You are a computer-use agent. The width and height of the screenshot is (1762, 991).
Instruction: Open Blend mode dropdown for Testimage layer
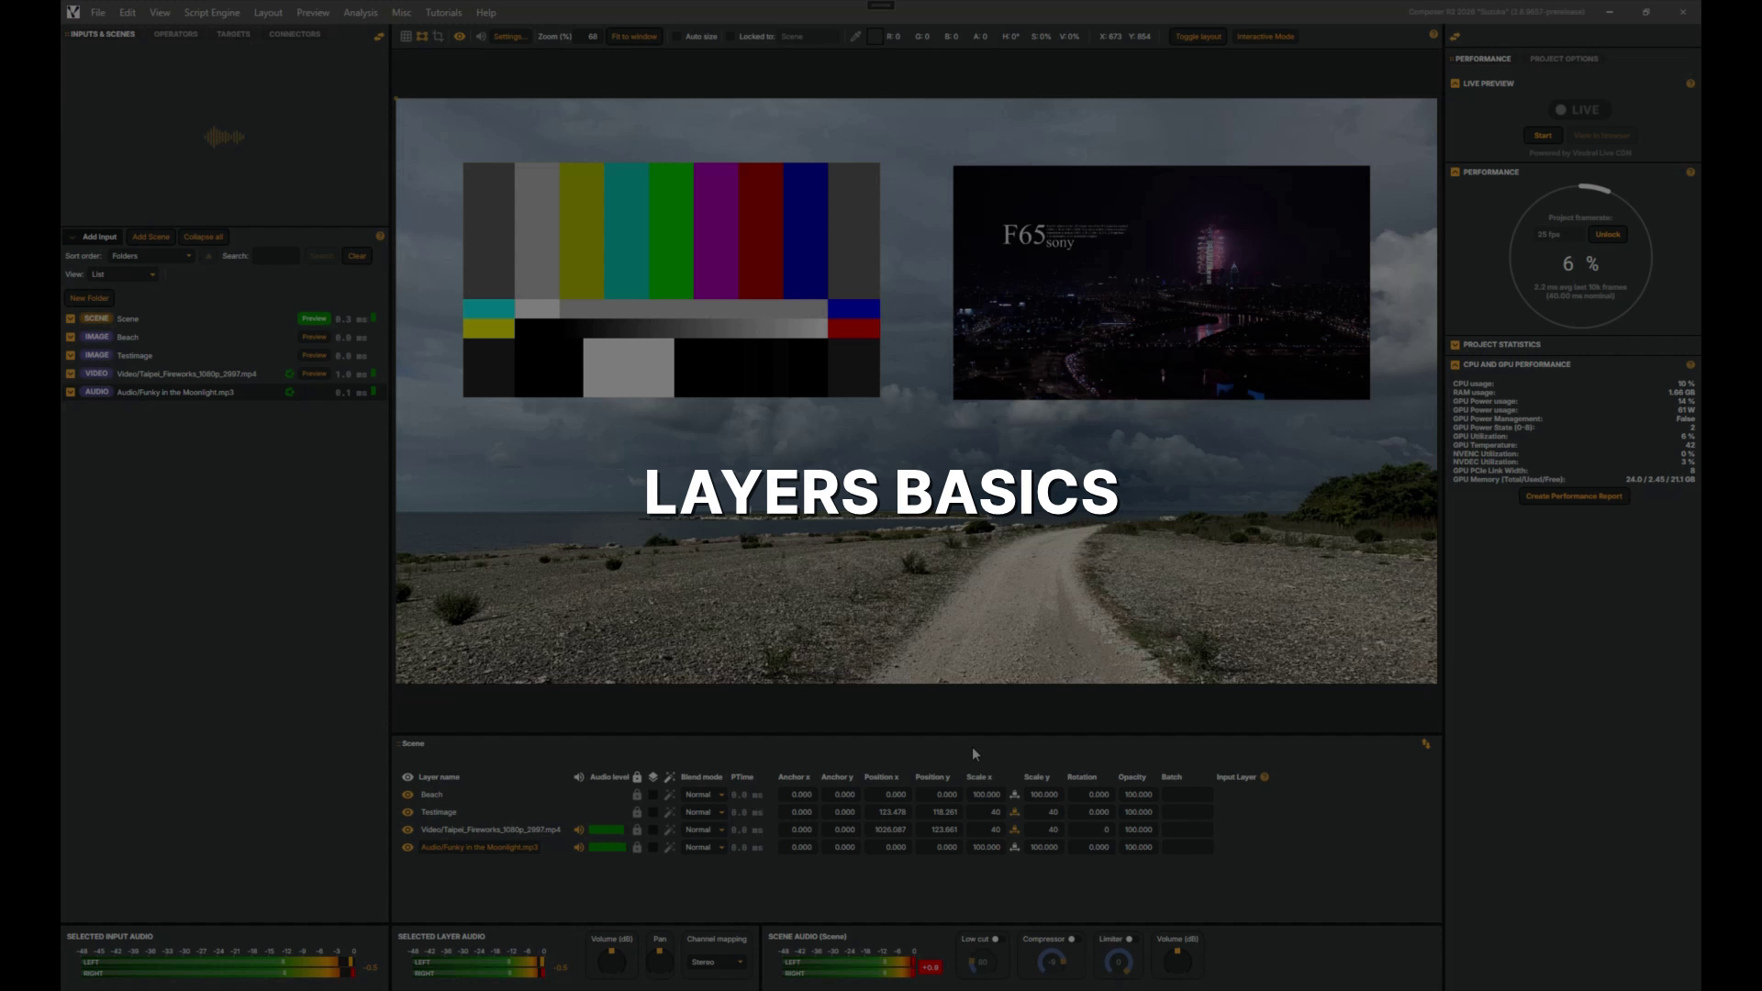click(704, 812)
